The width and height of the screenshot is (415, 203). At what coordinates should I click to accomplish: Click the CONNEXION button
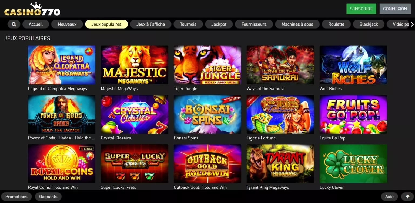[395, 9]
